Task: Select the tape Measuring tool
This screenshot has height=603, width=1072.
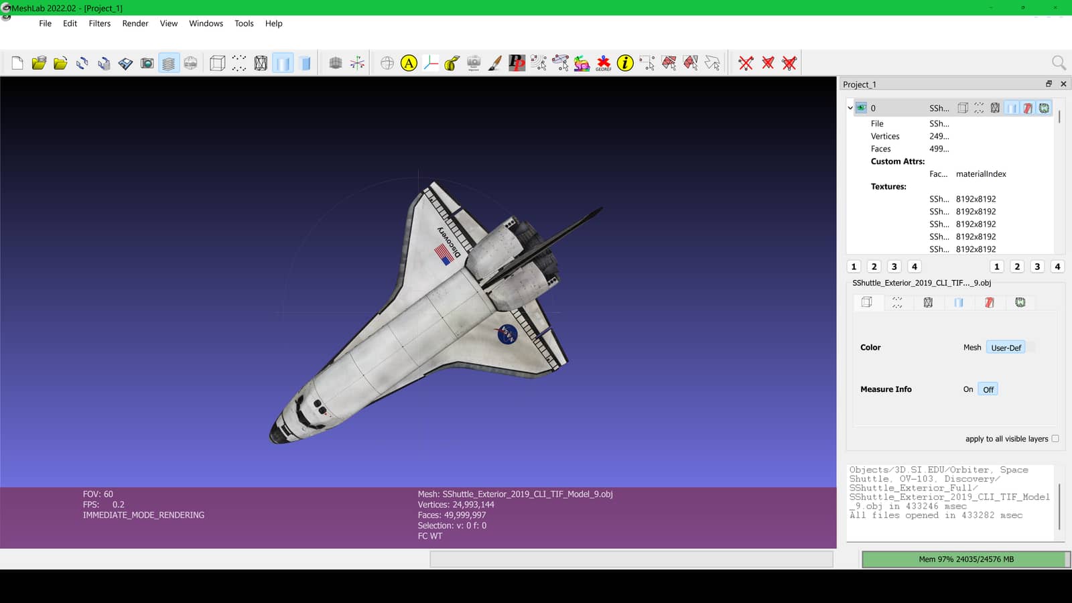Action: pos(452,63)
